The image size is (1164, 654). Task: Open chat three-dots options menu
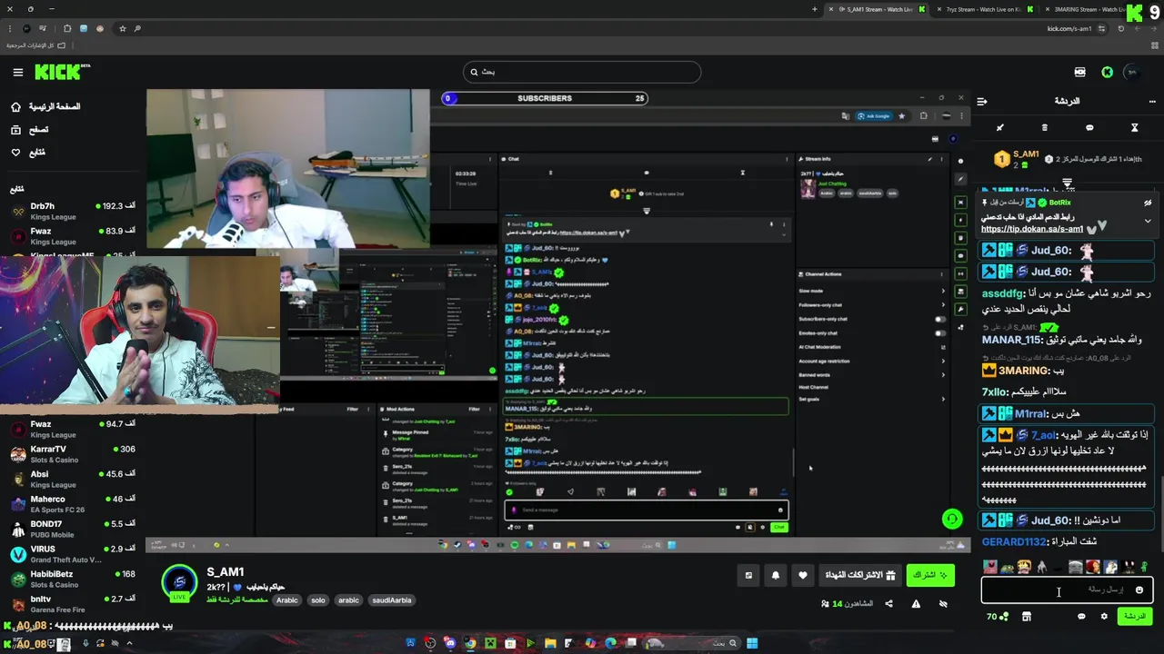[x=1153, y=101]
